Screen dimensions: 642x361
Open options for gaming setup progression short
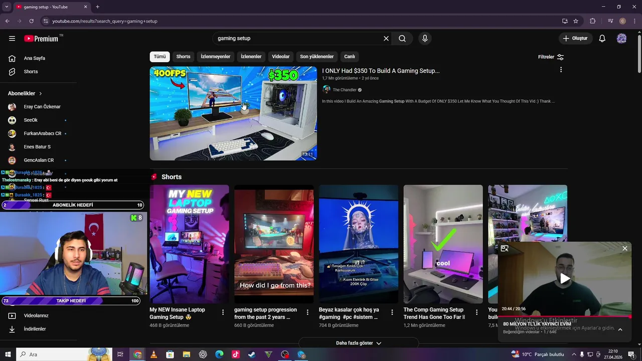point(307,312)
